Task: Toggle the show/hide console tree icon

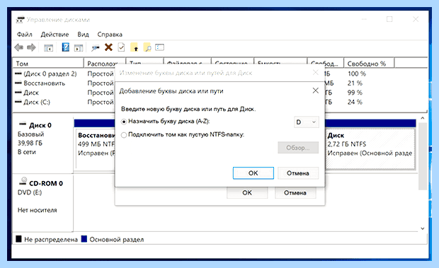Action: [48, 48]
